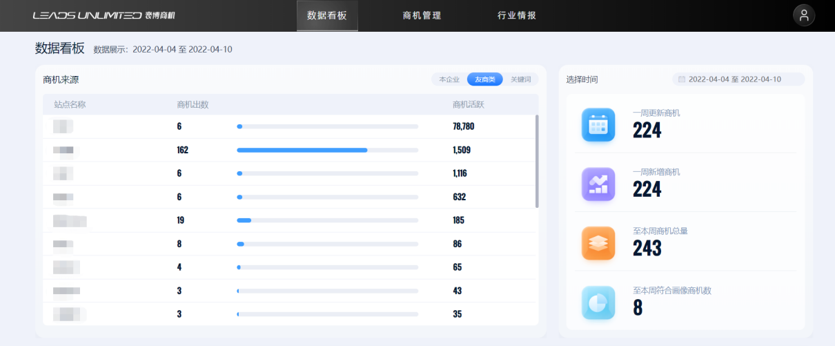Switch to the 行业情报 tab
This screenshot has width=835, height=346.
click(x=517, y=15)
